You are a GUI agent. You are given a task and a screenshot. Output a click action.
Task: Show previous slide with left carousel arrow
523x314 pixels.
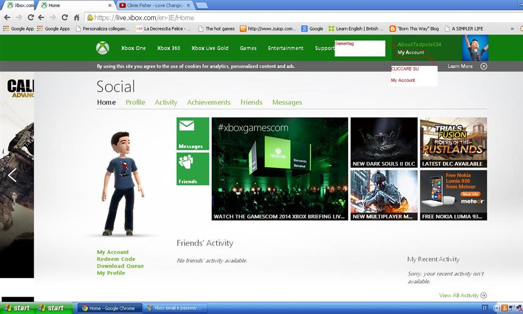12,175
